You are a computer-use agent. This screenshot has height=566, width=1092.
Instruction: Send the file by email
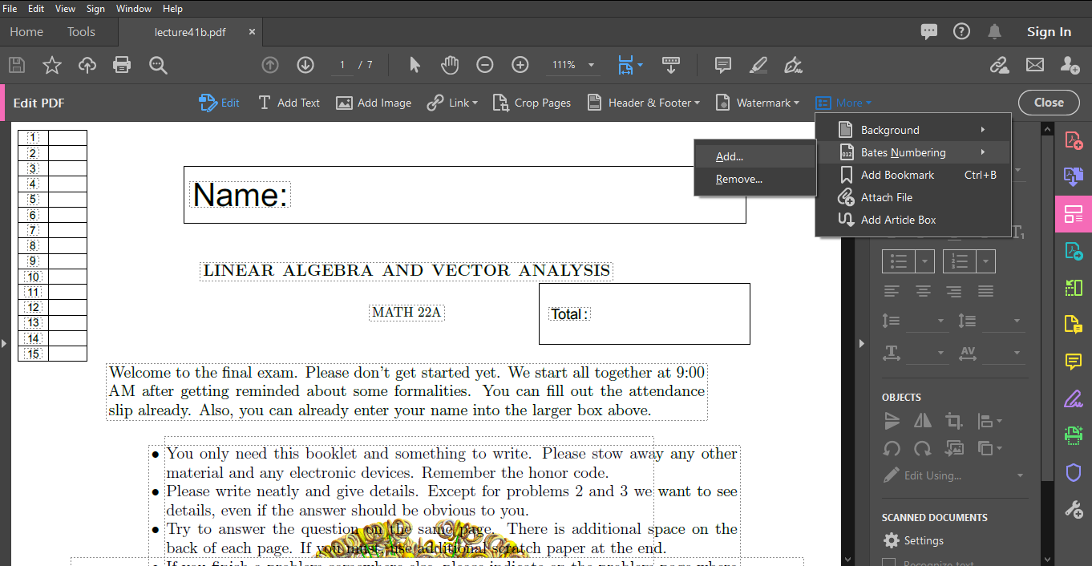click(x=1035, y=65)
